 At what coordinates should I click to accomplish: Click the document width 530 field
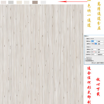tap(94, 49)
